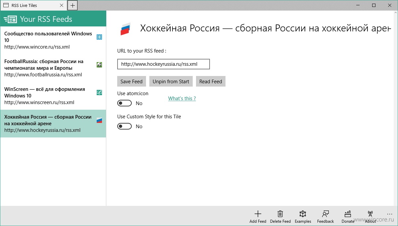Screen dimensions: 398x226
Task: Close the RSS Live Tiles window
Action: click(x=389, y=5)
